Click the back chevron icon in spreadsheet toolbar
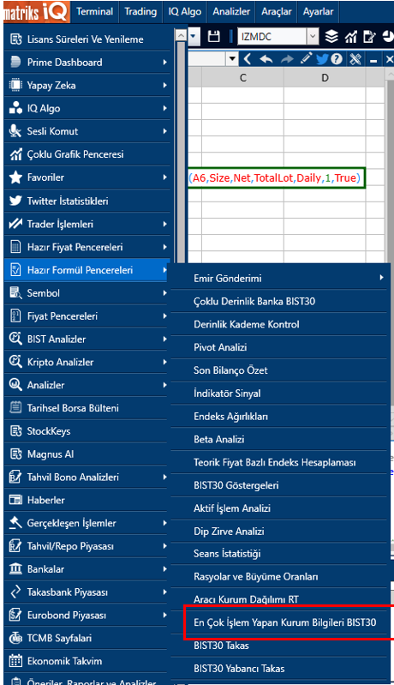Image resolution: width=394 pixels, height=685 pixels. [248, 58]
